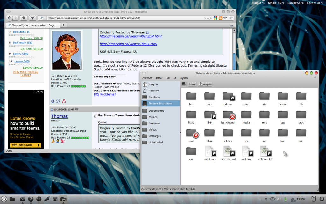Reload the page in Namoroka
Image resolution: width=326 pixels, height=204 pixels.
tap(231, 18)
